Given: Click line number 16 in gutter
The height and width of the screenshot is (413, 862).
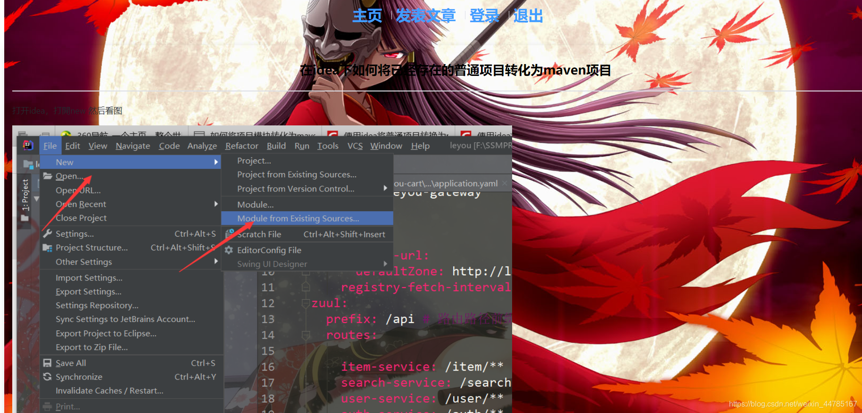Looking at the screenshot, I should 268,367.
